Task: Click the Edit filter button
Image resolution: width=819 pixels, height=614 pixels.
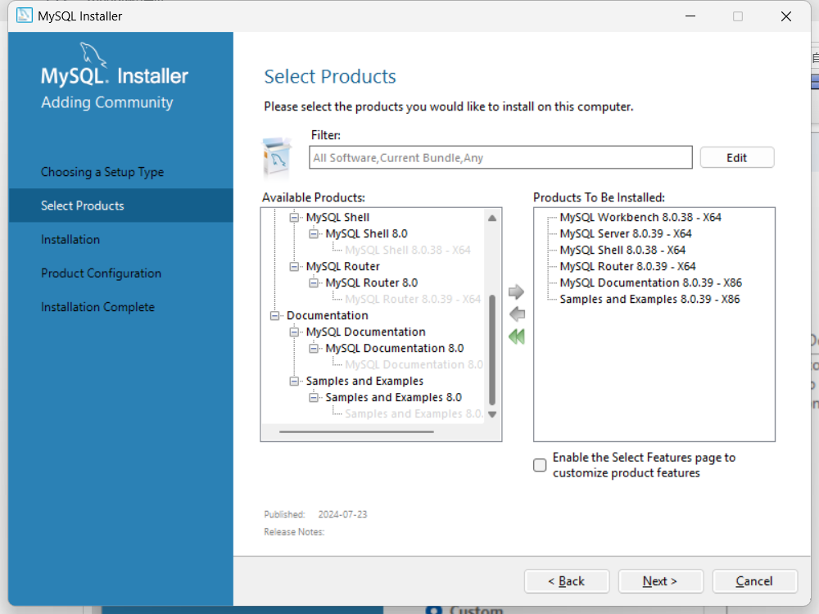Action: point(736,158)
